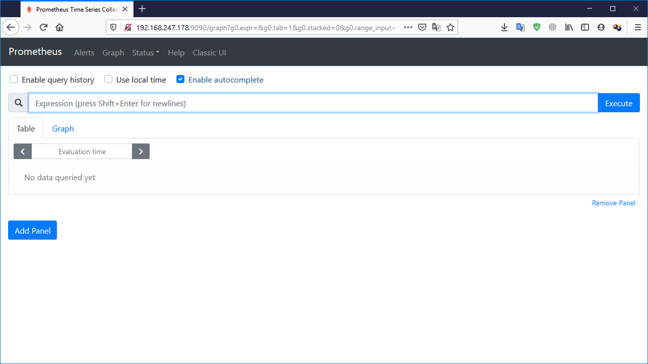Click the magnifier icon beside expression field
The width and height of the screenshot is (648, 364).
click(x=18, y=103)
